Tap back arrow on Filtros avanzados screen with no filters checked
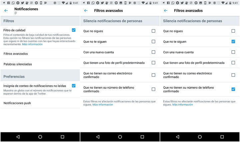 (x=86, y=11)
